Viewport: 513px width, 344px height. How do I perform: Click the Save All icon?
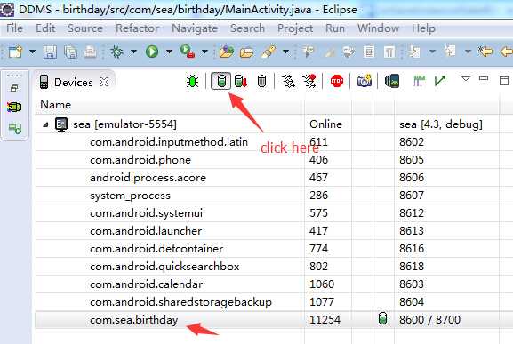click(70, 52)
